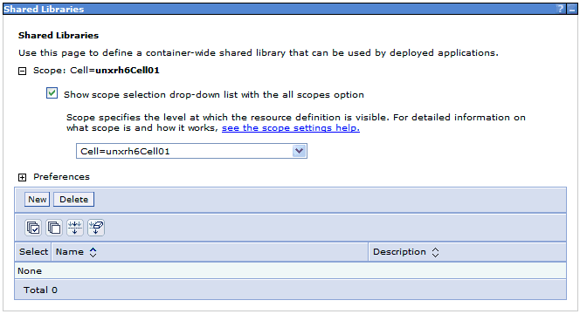Sort table by Description arrows icon
Image resolution: width=580 pixels, height=314 pixels.
click(435, 252)
